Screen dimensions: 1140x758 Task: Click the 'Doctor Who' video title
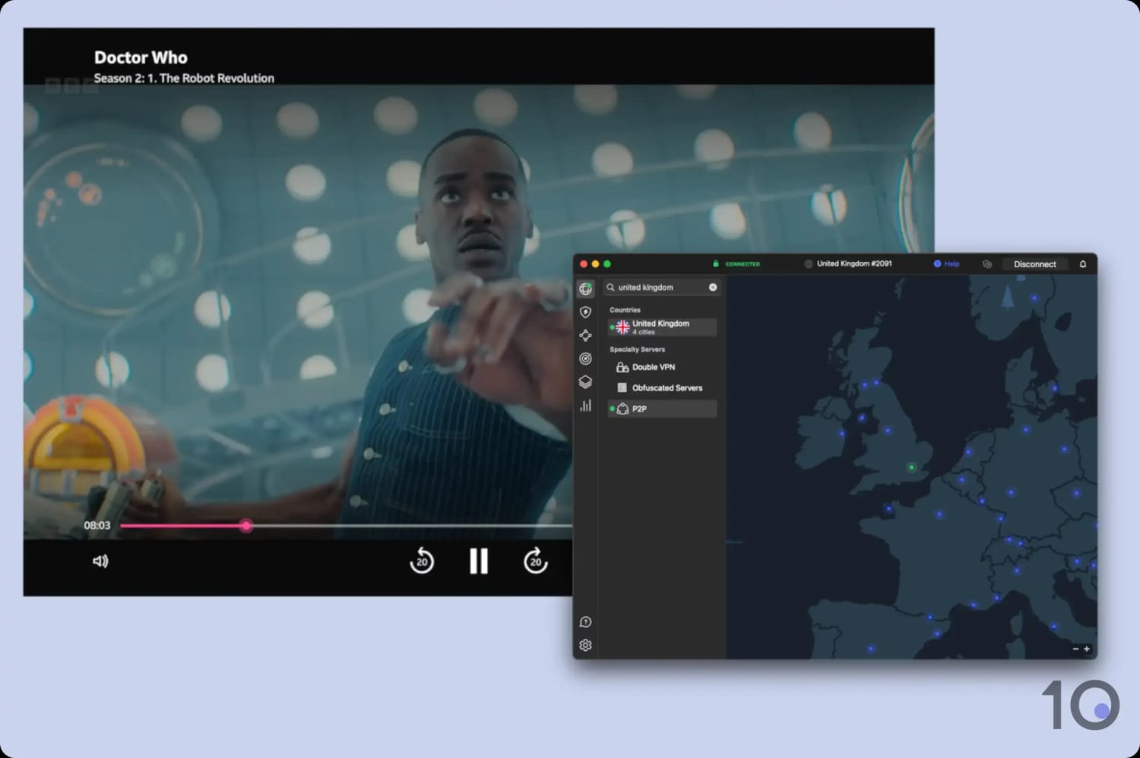point(141,58)
